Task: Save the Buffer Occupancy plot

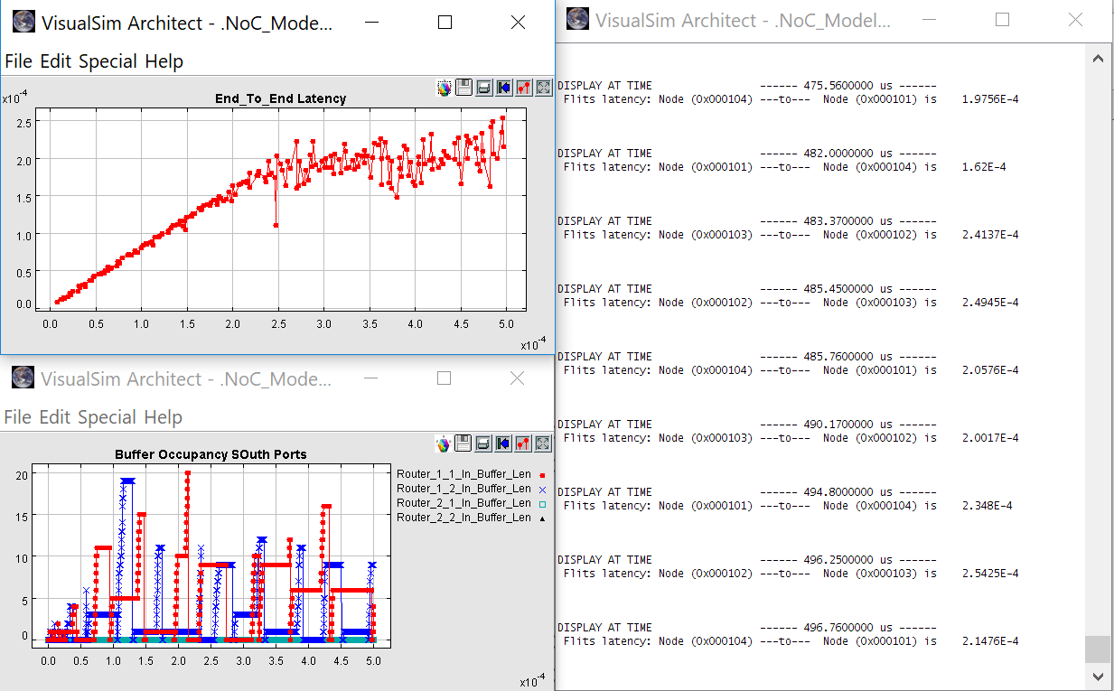Action: click(x=463, y=444)
